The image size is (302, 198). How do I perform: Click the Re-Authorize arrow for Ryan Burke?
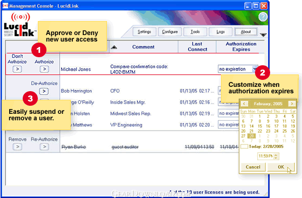(x=44, y=147)
